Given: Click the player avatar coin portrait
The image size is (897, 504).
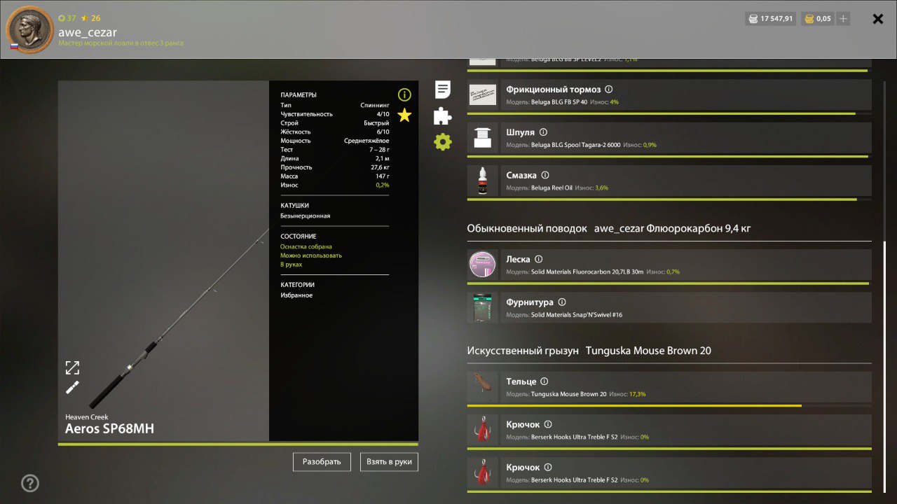Looking at the screenshot, I should pos(29,29).
